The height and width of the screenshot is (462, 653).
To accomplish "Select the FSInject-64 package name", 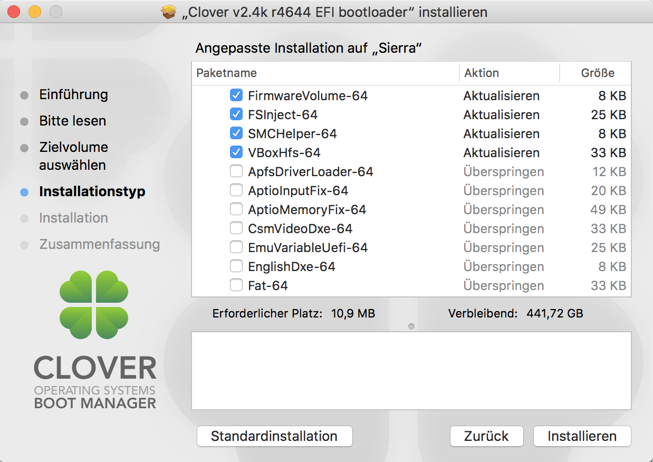I will (x=283, y=114).
